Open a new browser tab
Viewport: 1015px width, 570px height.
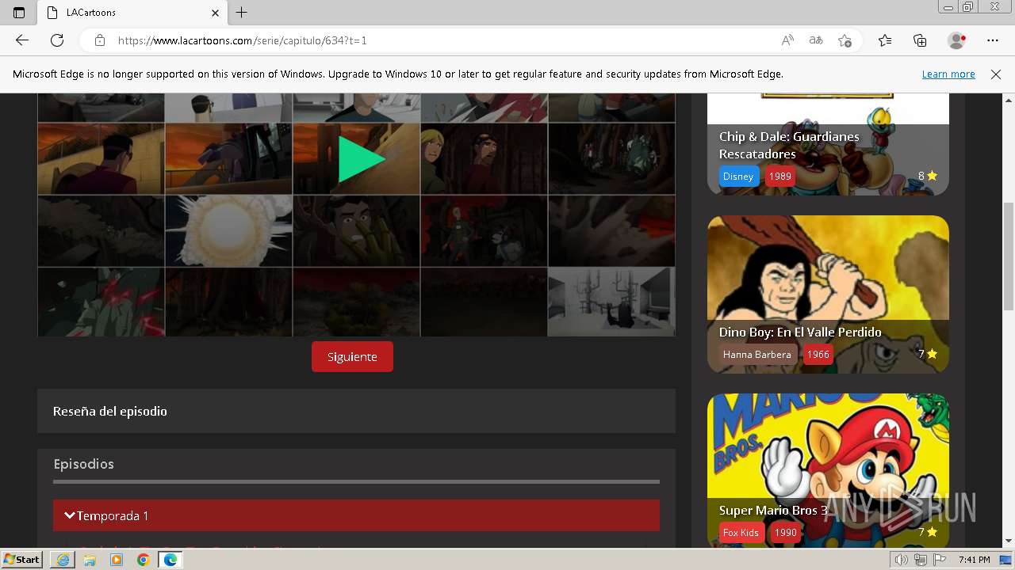pos(242,13)
